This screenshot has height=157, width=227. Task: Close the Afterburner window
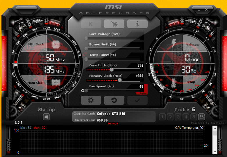[x=206, y=10]
